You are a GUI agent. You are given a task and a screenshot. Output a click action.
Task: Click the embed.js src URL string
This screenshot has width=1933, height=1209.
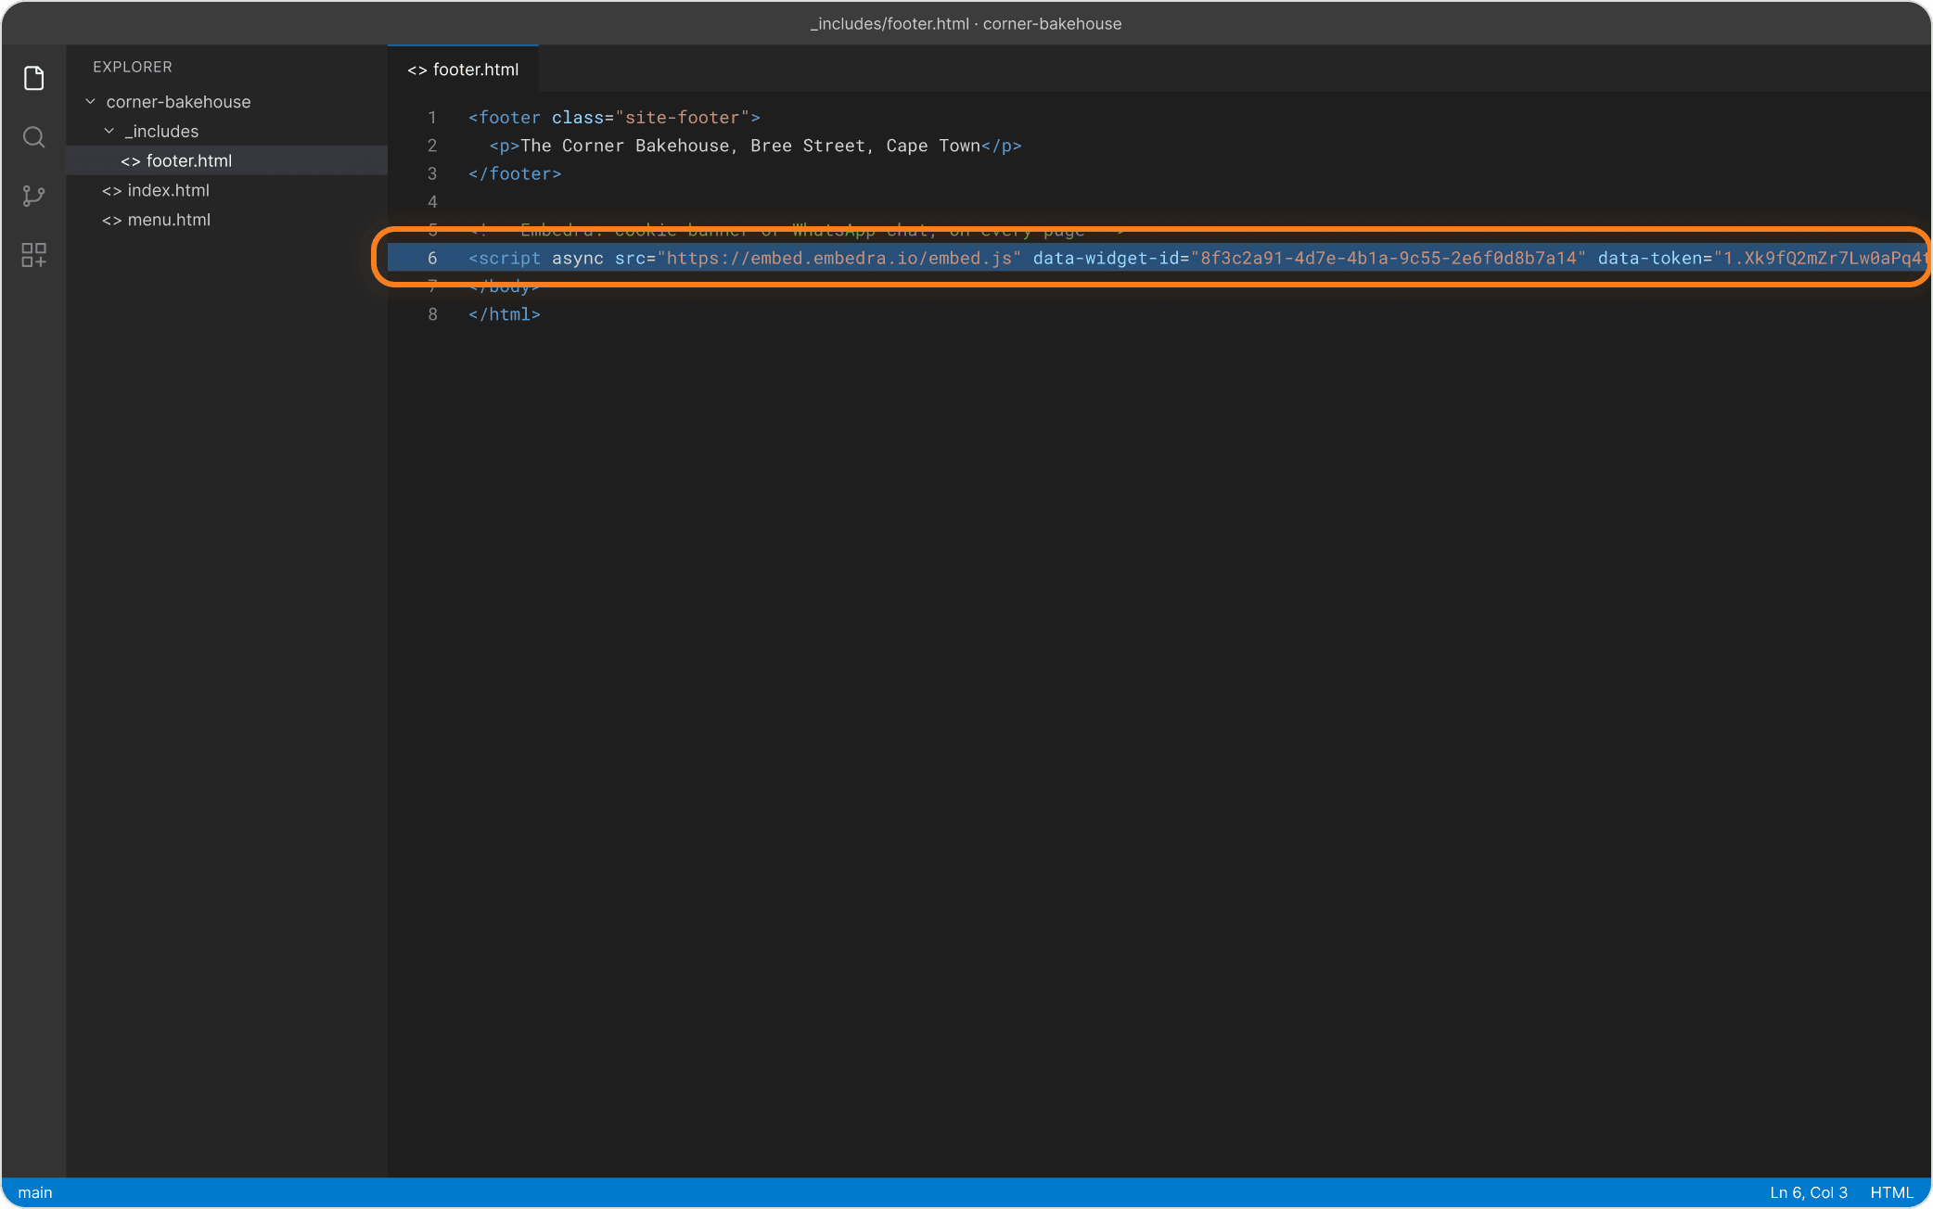(x=839, y=259)
